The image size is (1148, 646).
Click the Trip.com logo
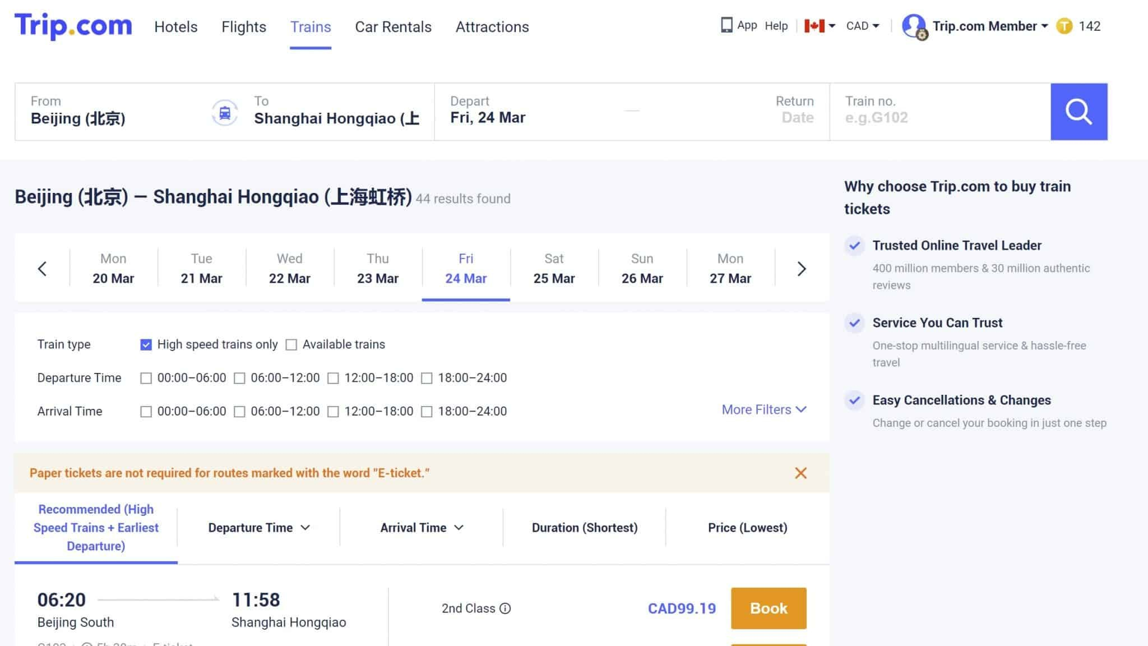coord(73,26)
